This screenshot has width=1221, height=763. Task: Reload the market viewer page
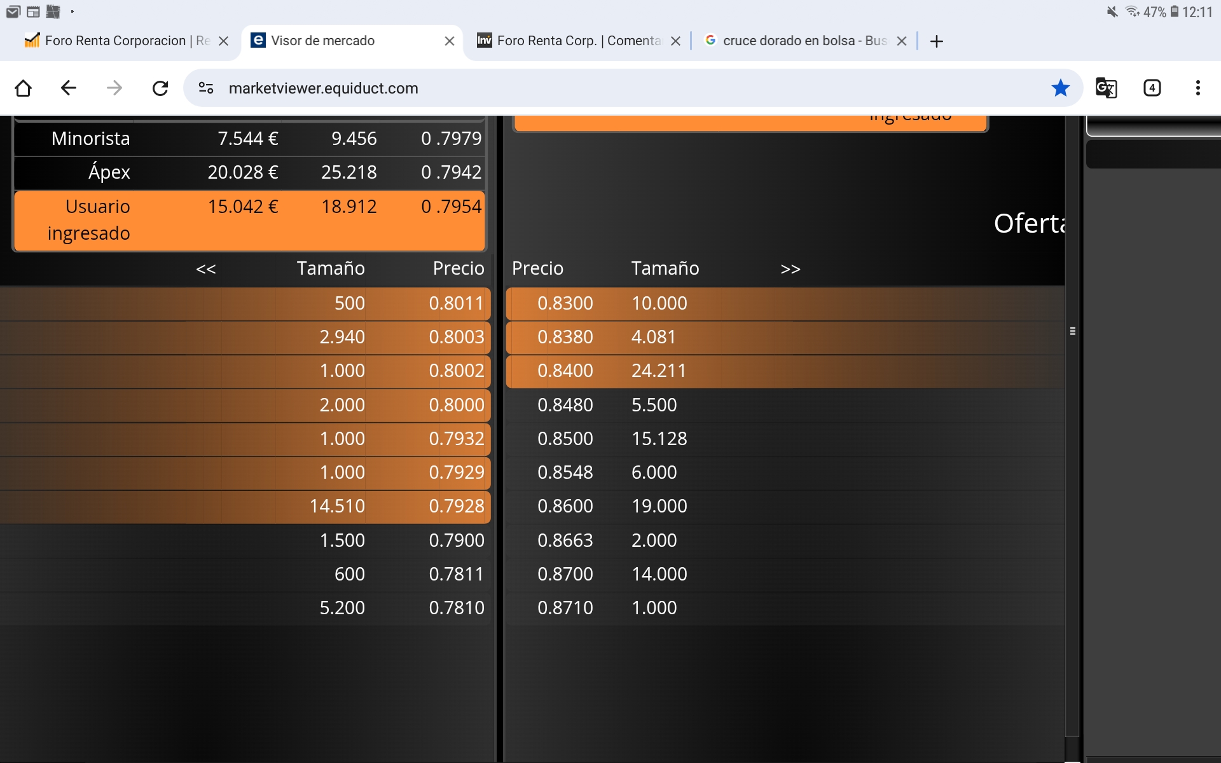tap(160, 88)
